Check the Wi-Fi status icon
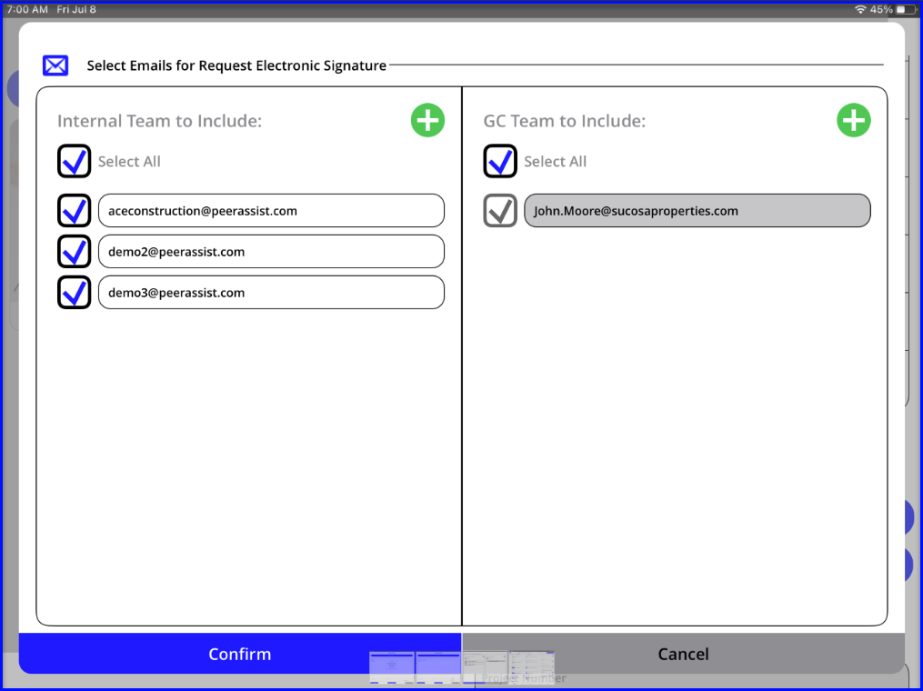Viewport: 923px width, 691px height. 860,9
